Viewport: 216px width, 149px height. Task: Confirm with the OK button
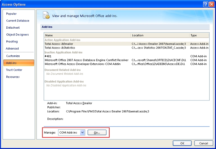coord(182,143)
